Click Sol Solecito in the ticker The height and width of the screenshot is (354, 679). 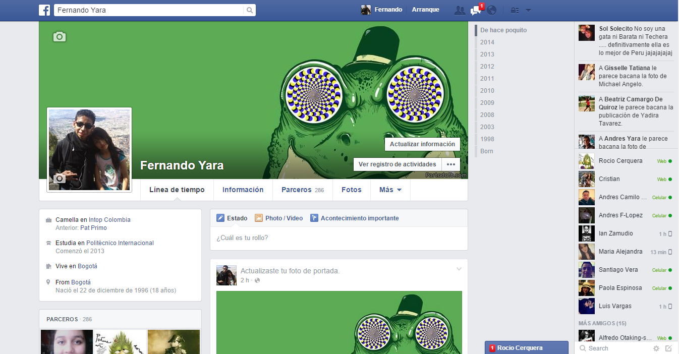pyautogui.click(x=615, y=29)
